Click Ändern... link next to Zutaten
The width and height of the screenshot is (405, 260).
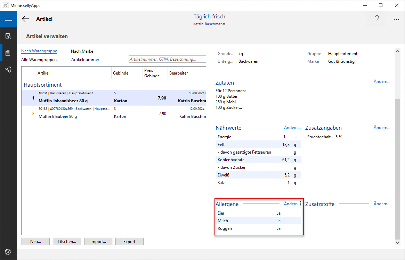point(382,81)
